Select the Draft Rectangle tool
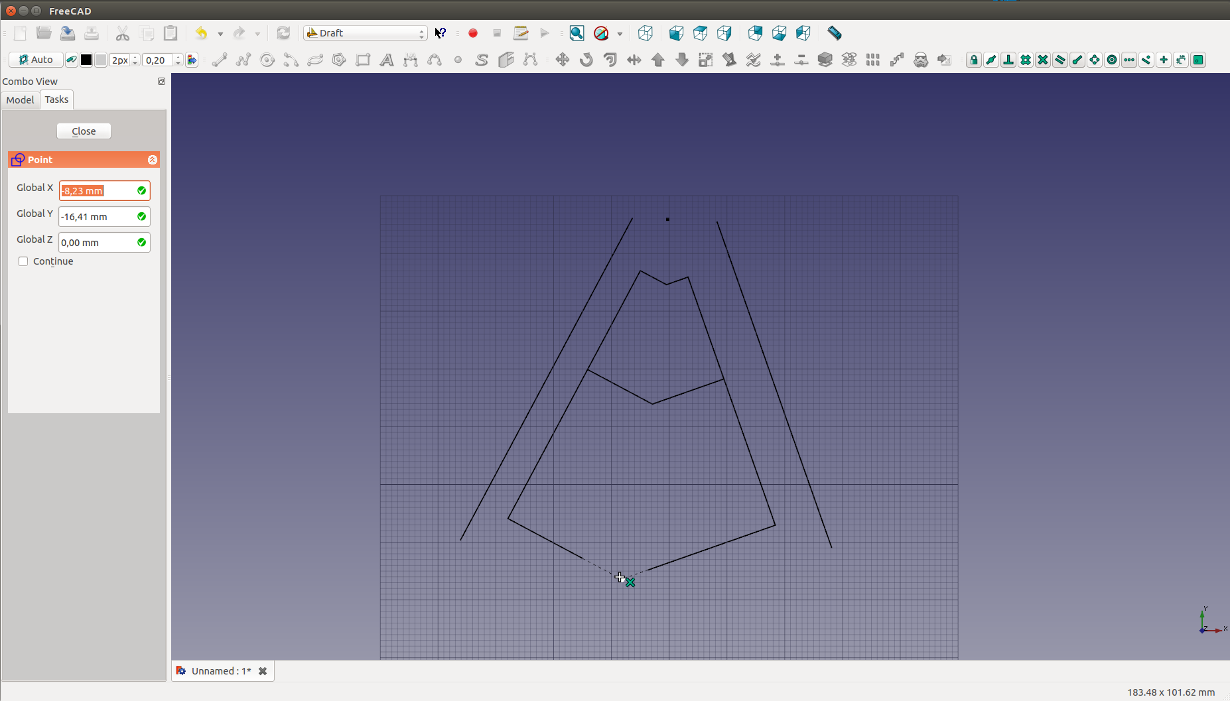 [363, 60]
